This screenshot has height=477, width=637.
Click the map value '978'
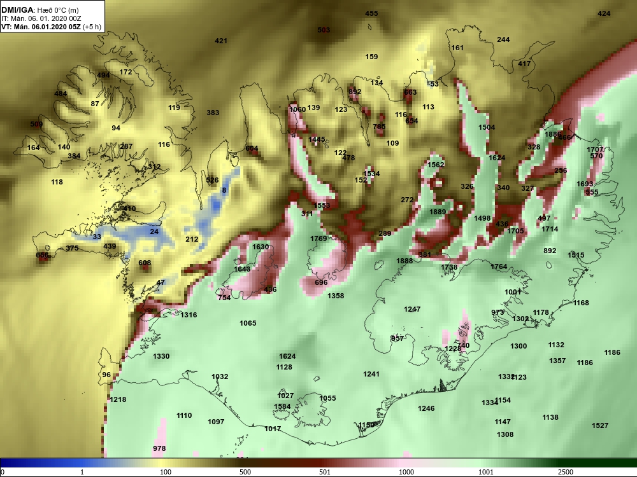159,448
